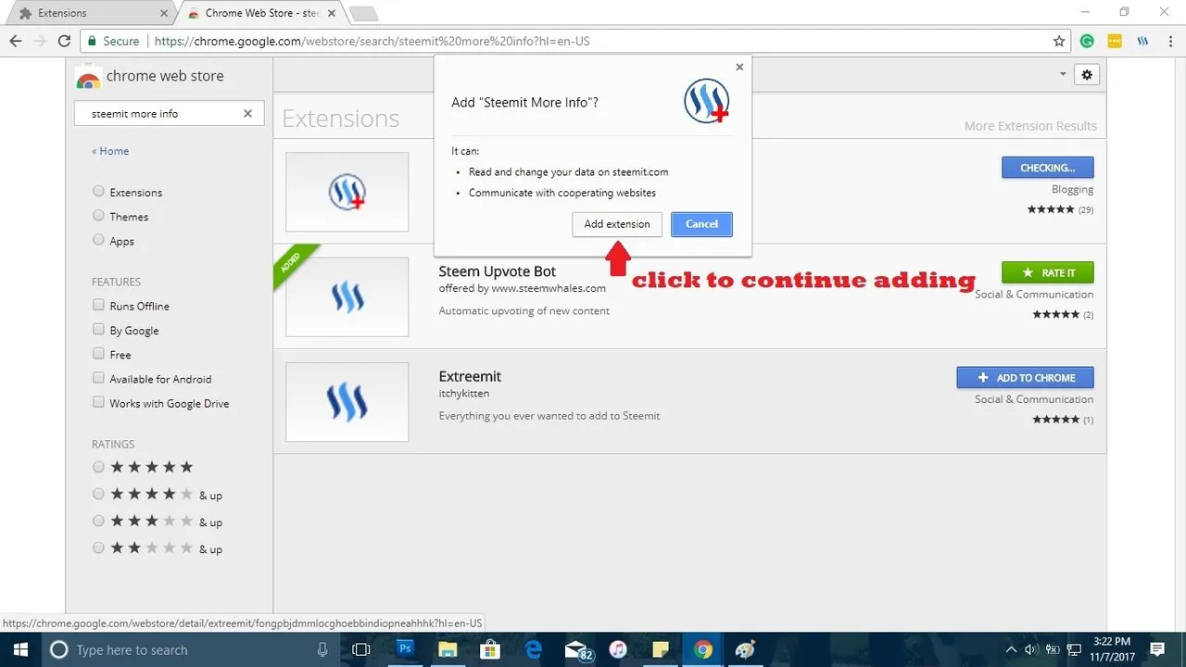The image size is (1186, 667).
Task: Open the Chrome three-dot menu
Action: click(x=1170, y=41)
